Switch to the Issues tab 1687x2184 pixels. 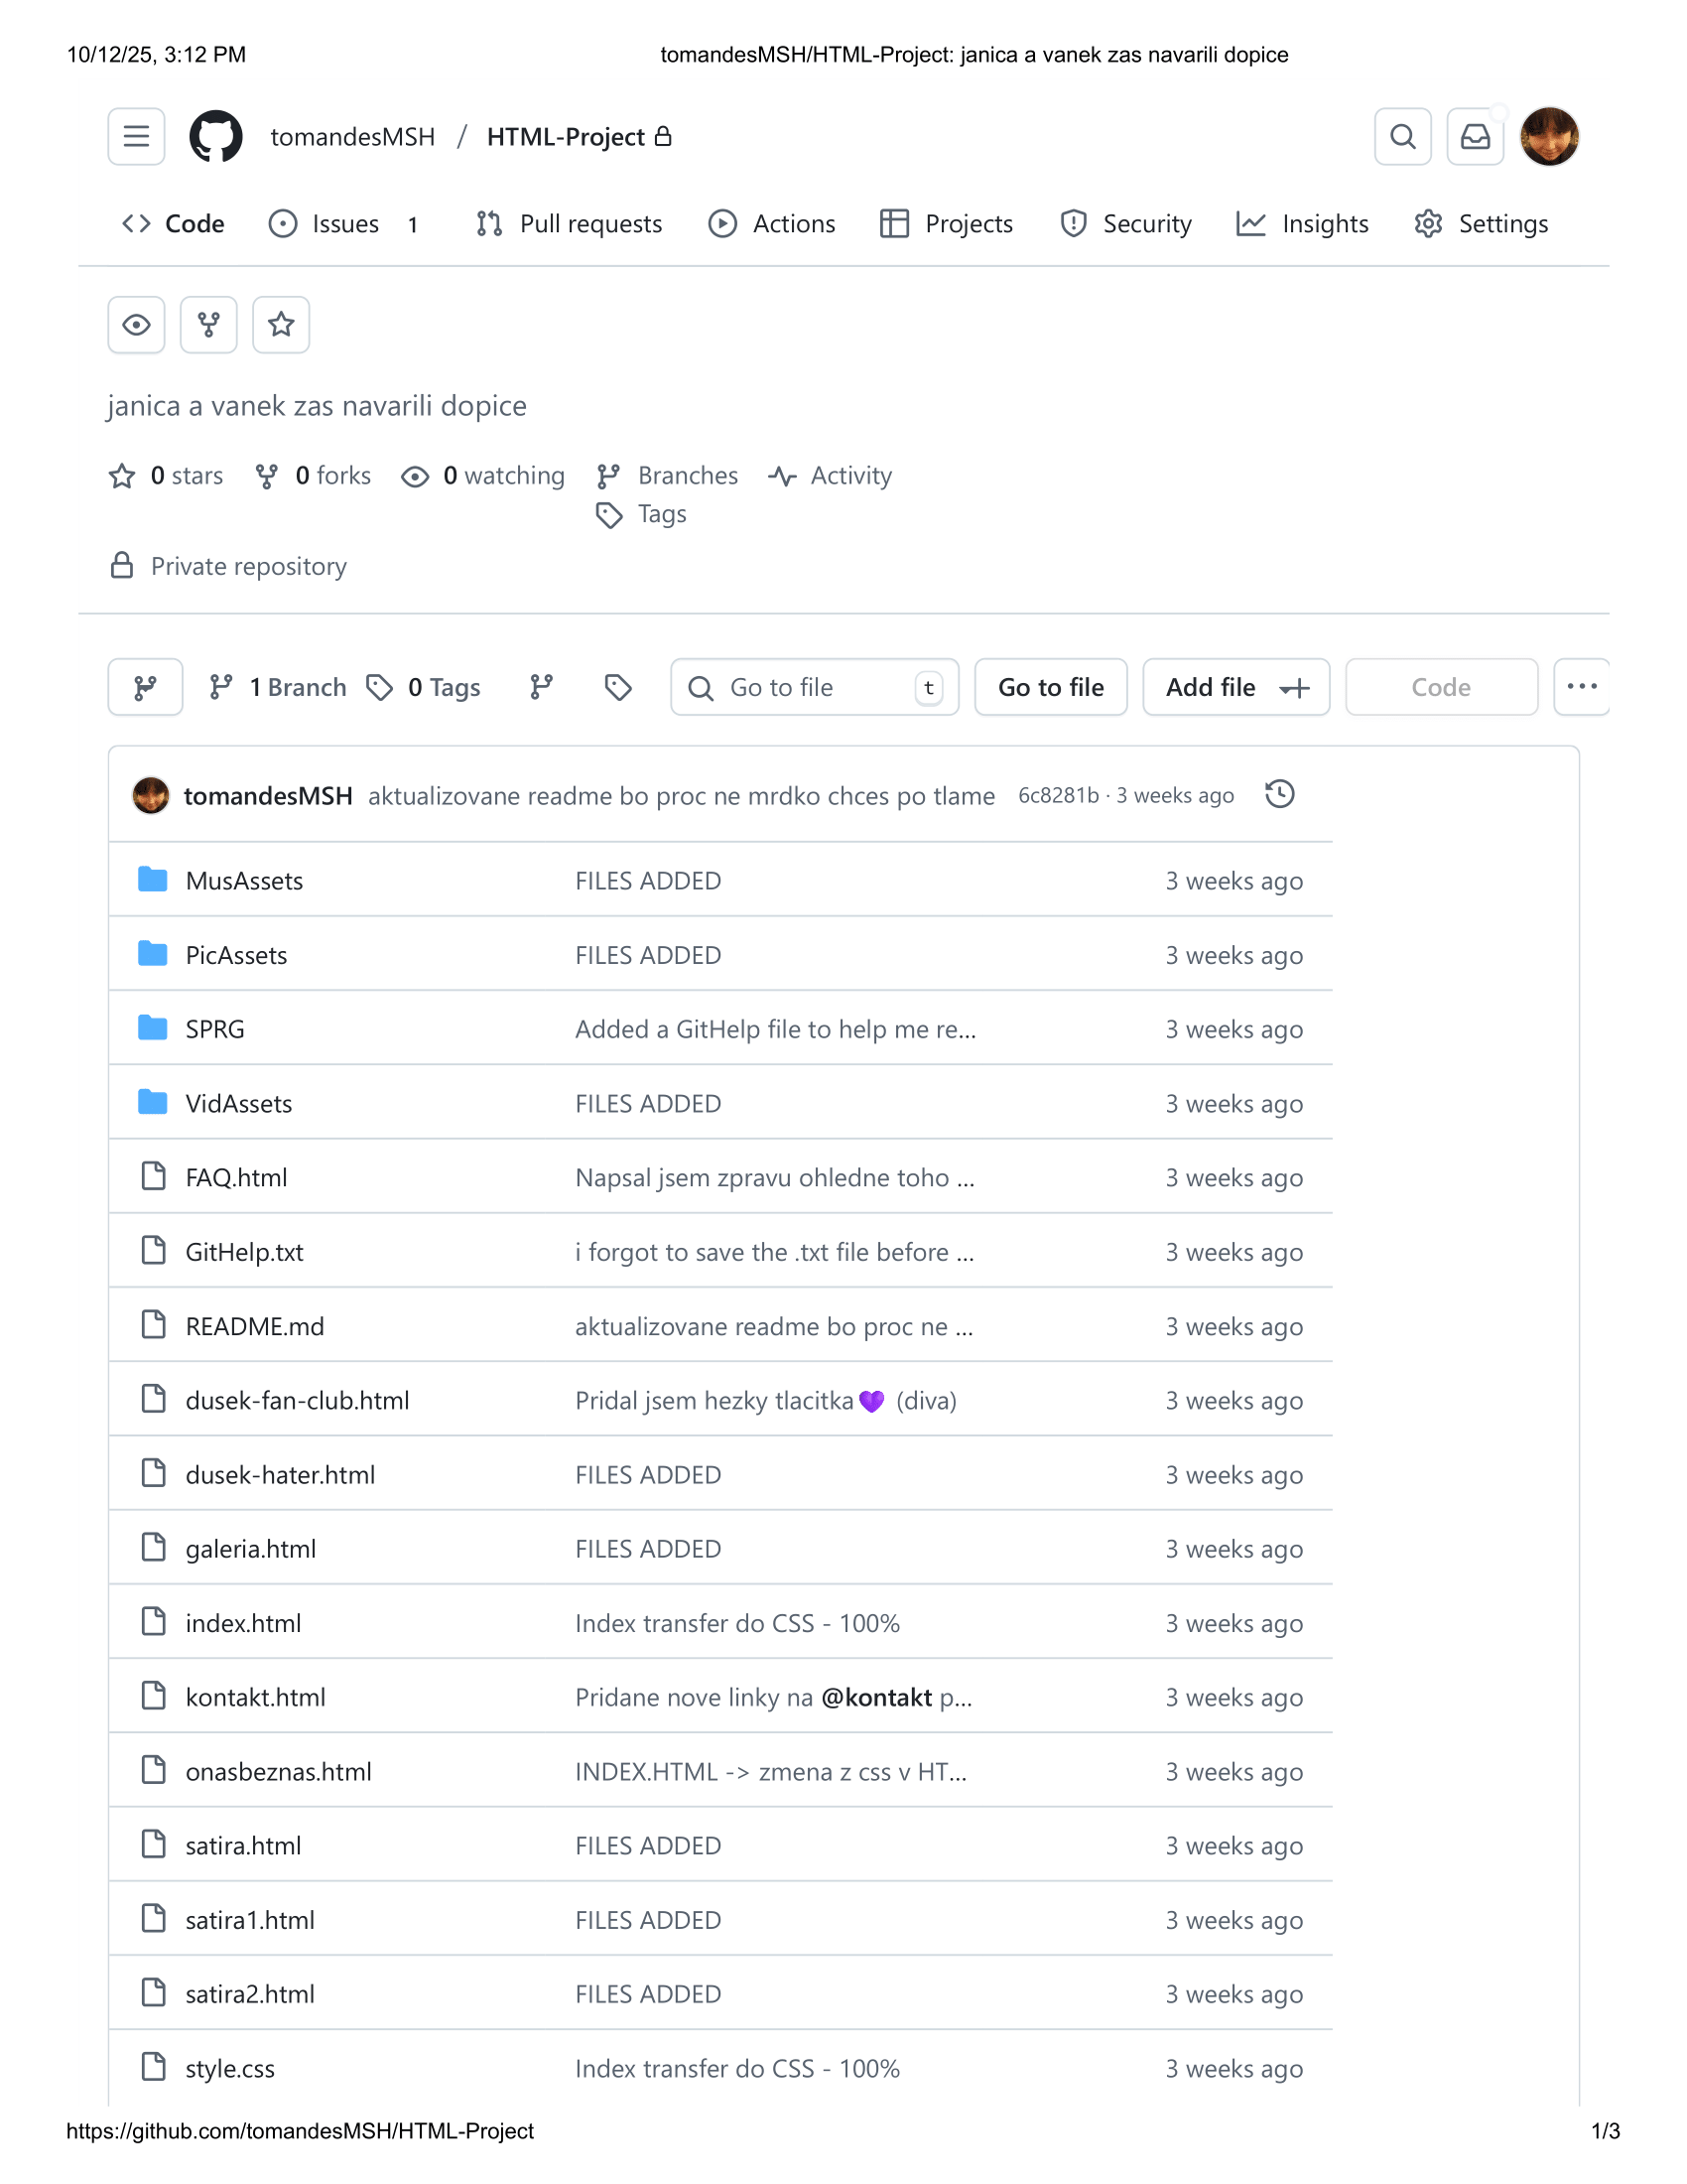343,224
